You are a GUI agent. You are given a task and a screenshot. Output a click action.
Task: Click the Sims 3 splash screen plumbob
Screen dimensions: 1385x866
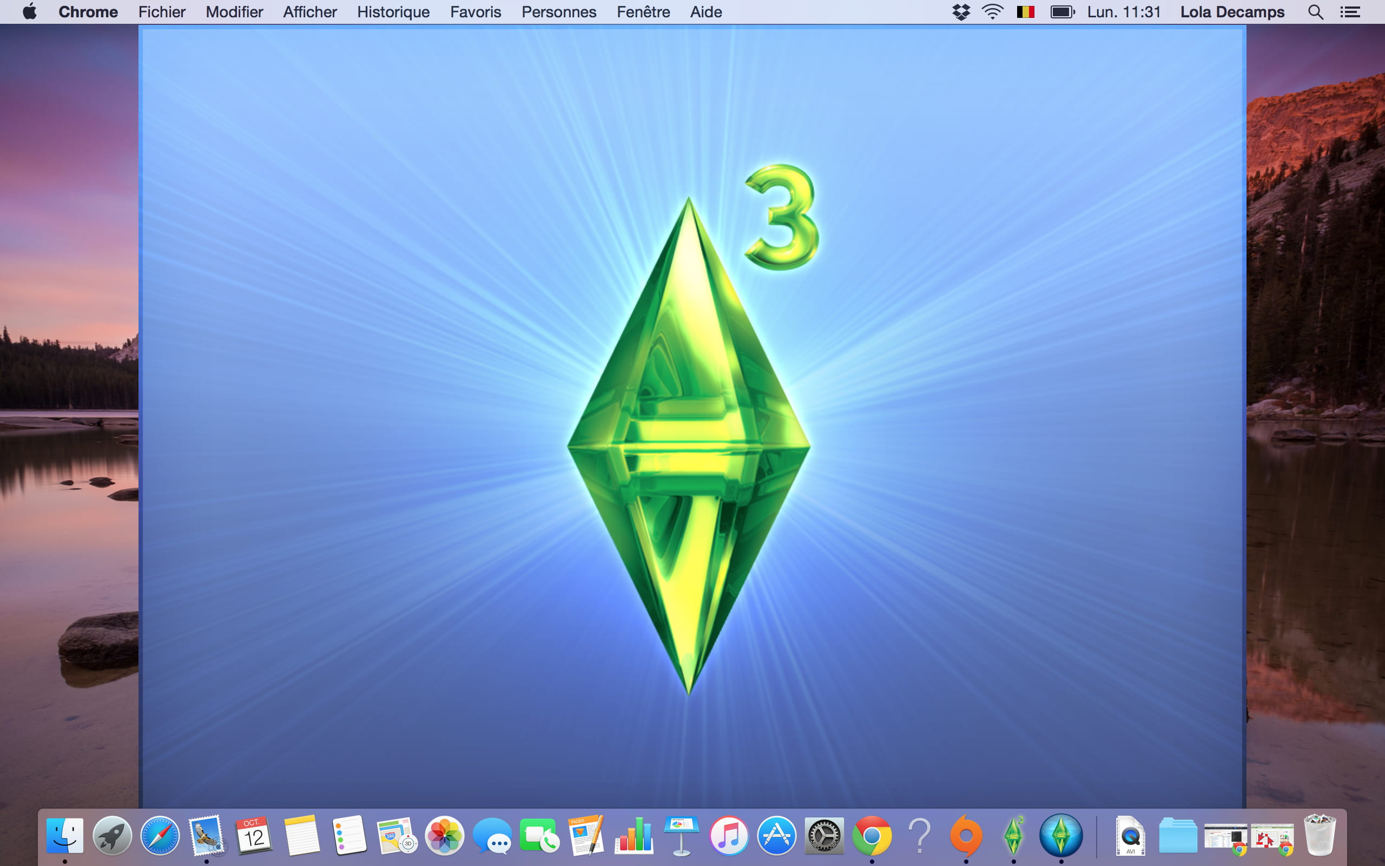[689, 447]
